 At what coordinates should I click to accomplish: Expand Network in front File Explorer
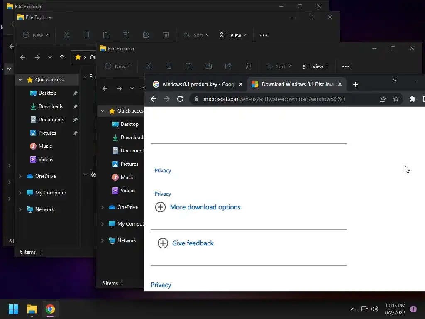[x=102, y=240]
